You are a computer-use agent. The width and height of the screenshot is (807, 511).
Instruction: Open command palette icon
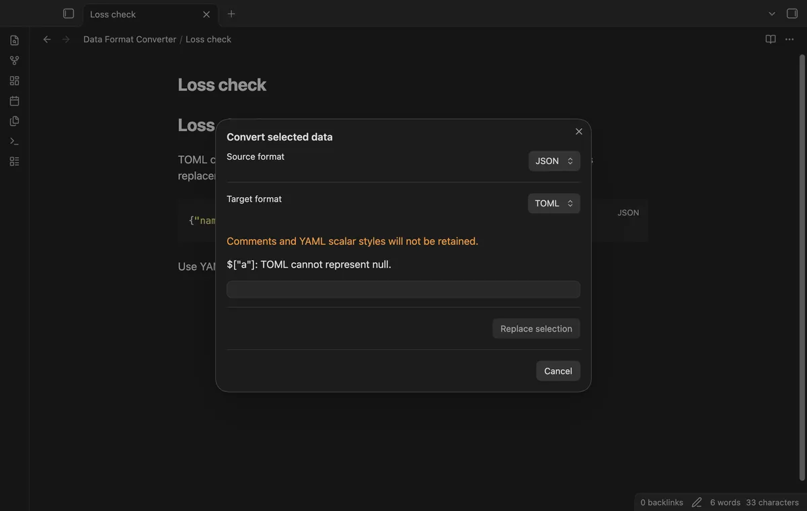14,141
